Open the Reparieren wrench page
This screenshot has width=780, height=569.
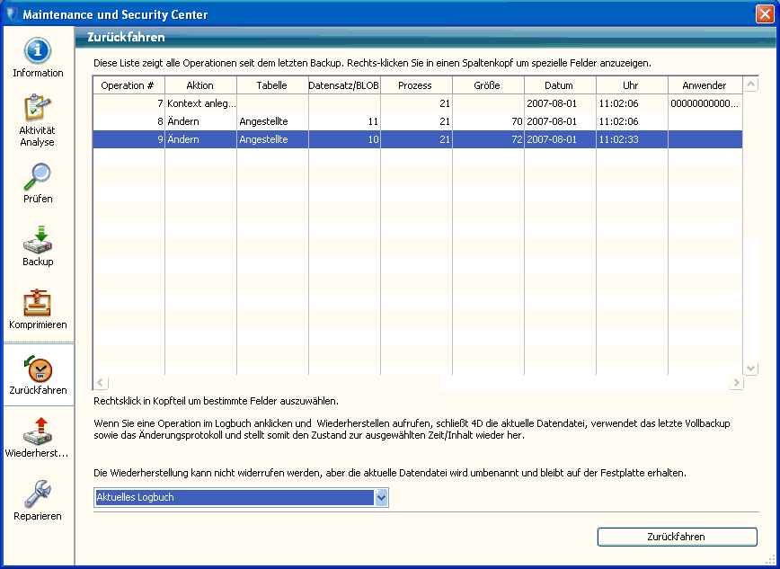tap(38, 499)
